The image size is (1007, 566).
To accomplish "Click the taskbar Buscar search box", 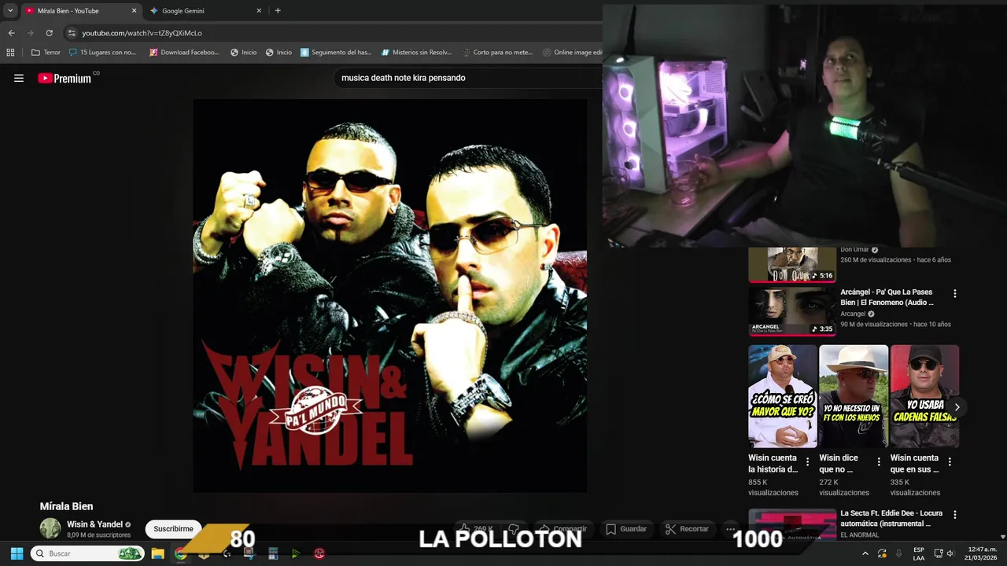I will coord(88,553).
